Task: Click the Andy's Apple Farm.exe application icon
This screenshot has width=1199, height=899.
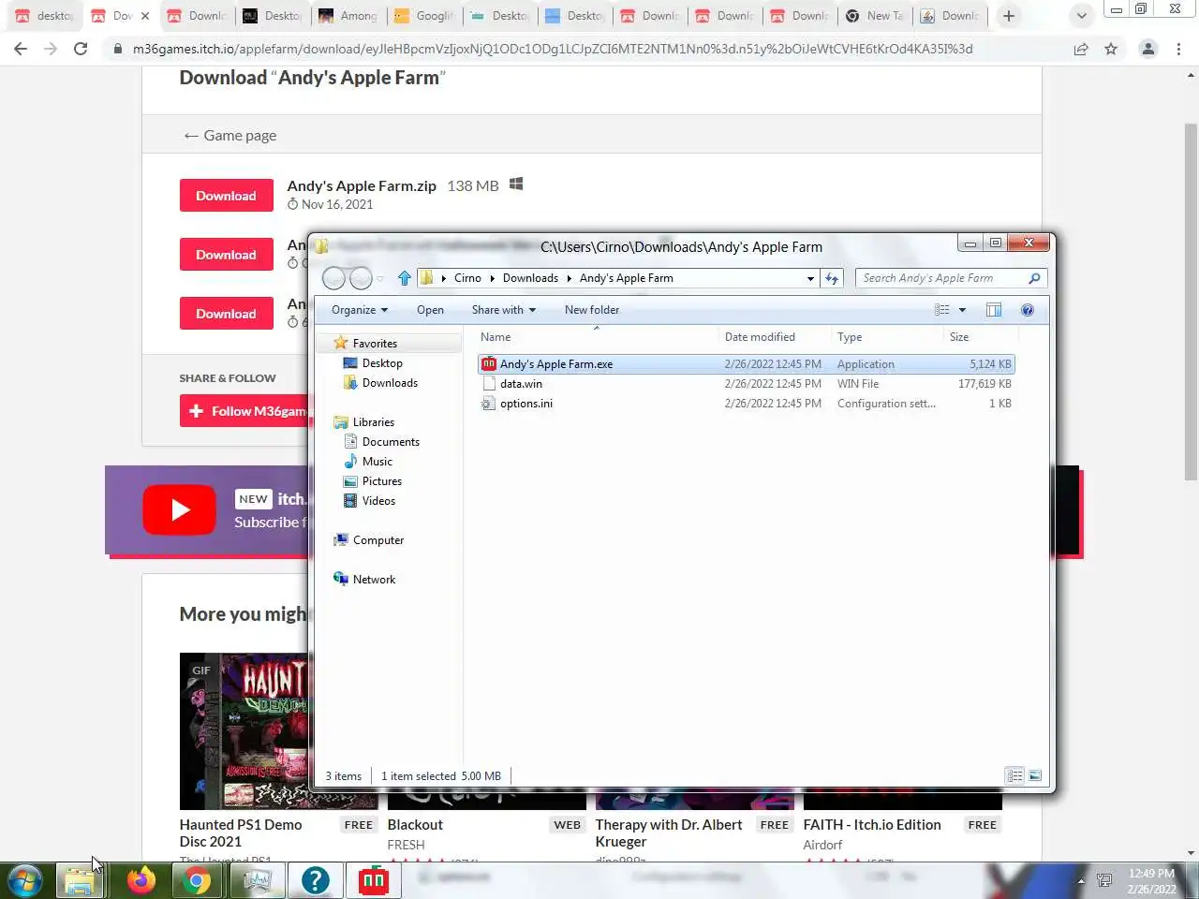Action: (x=488, y=364)
